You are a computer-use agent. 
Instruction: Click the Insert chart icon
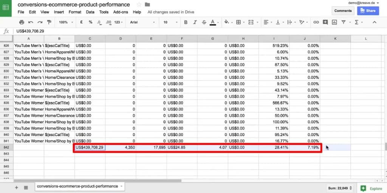(x=334, y=22)
